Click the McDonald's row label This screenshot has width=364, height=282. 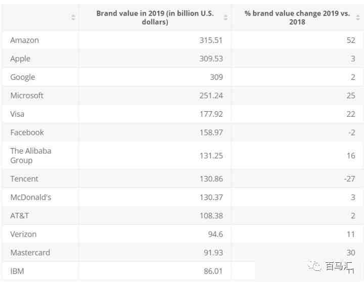click(31, 197)
